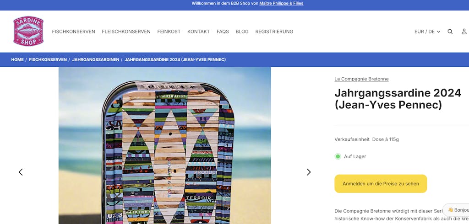Open the Kontakt page
469x224 pixels.
pyautogui.click(x=199, y=32)
